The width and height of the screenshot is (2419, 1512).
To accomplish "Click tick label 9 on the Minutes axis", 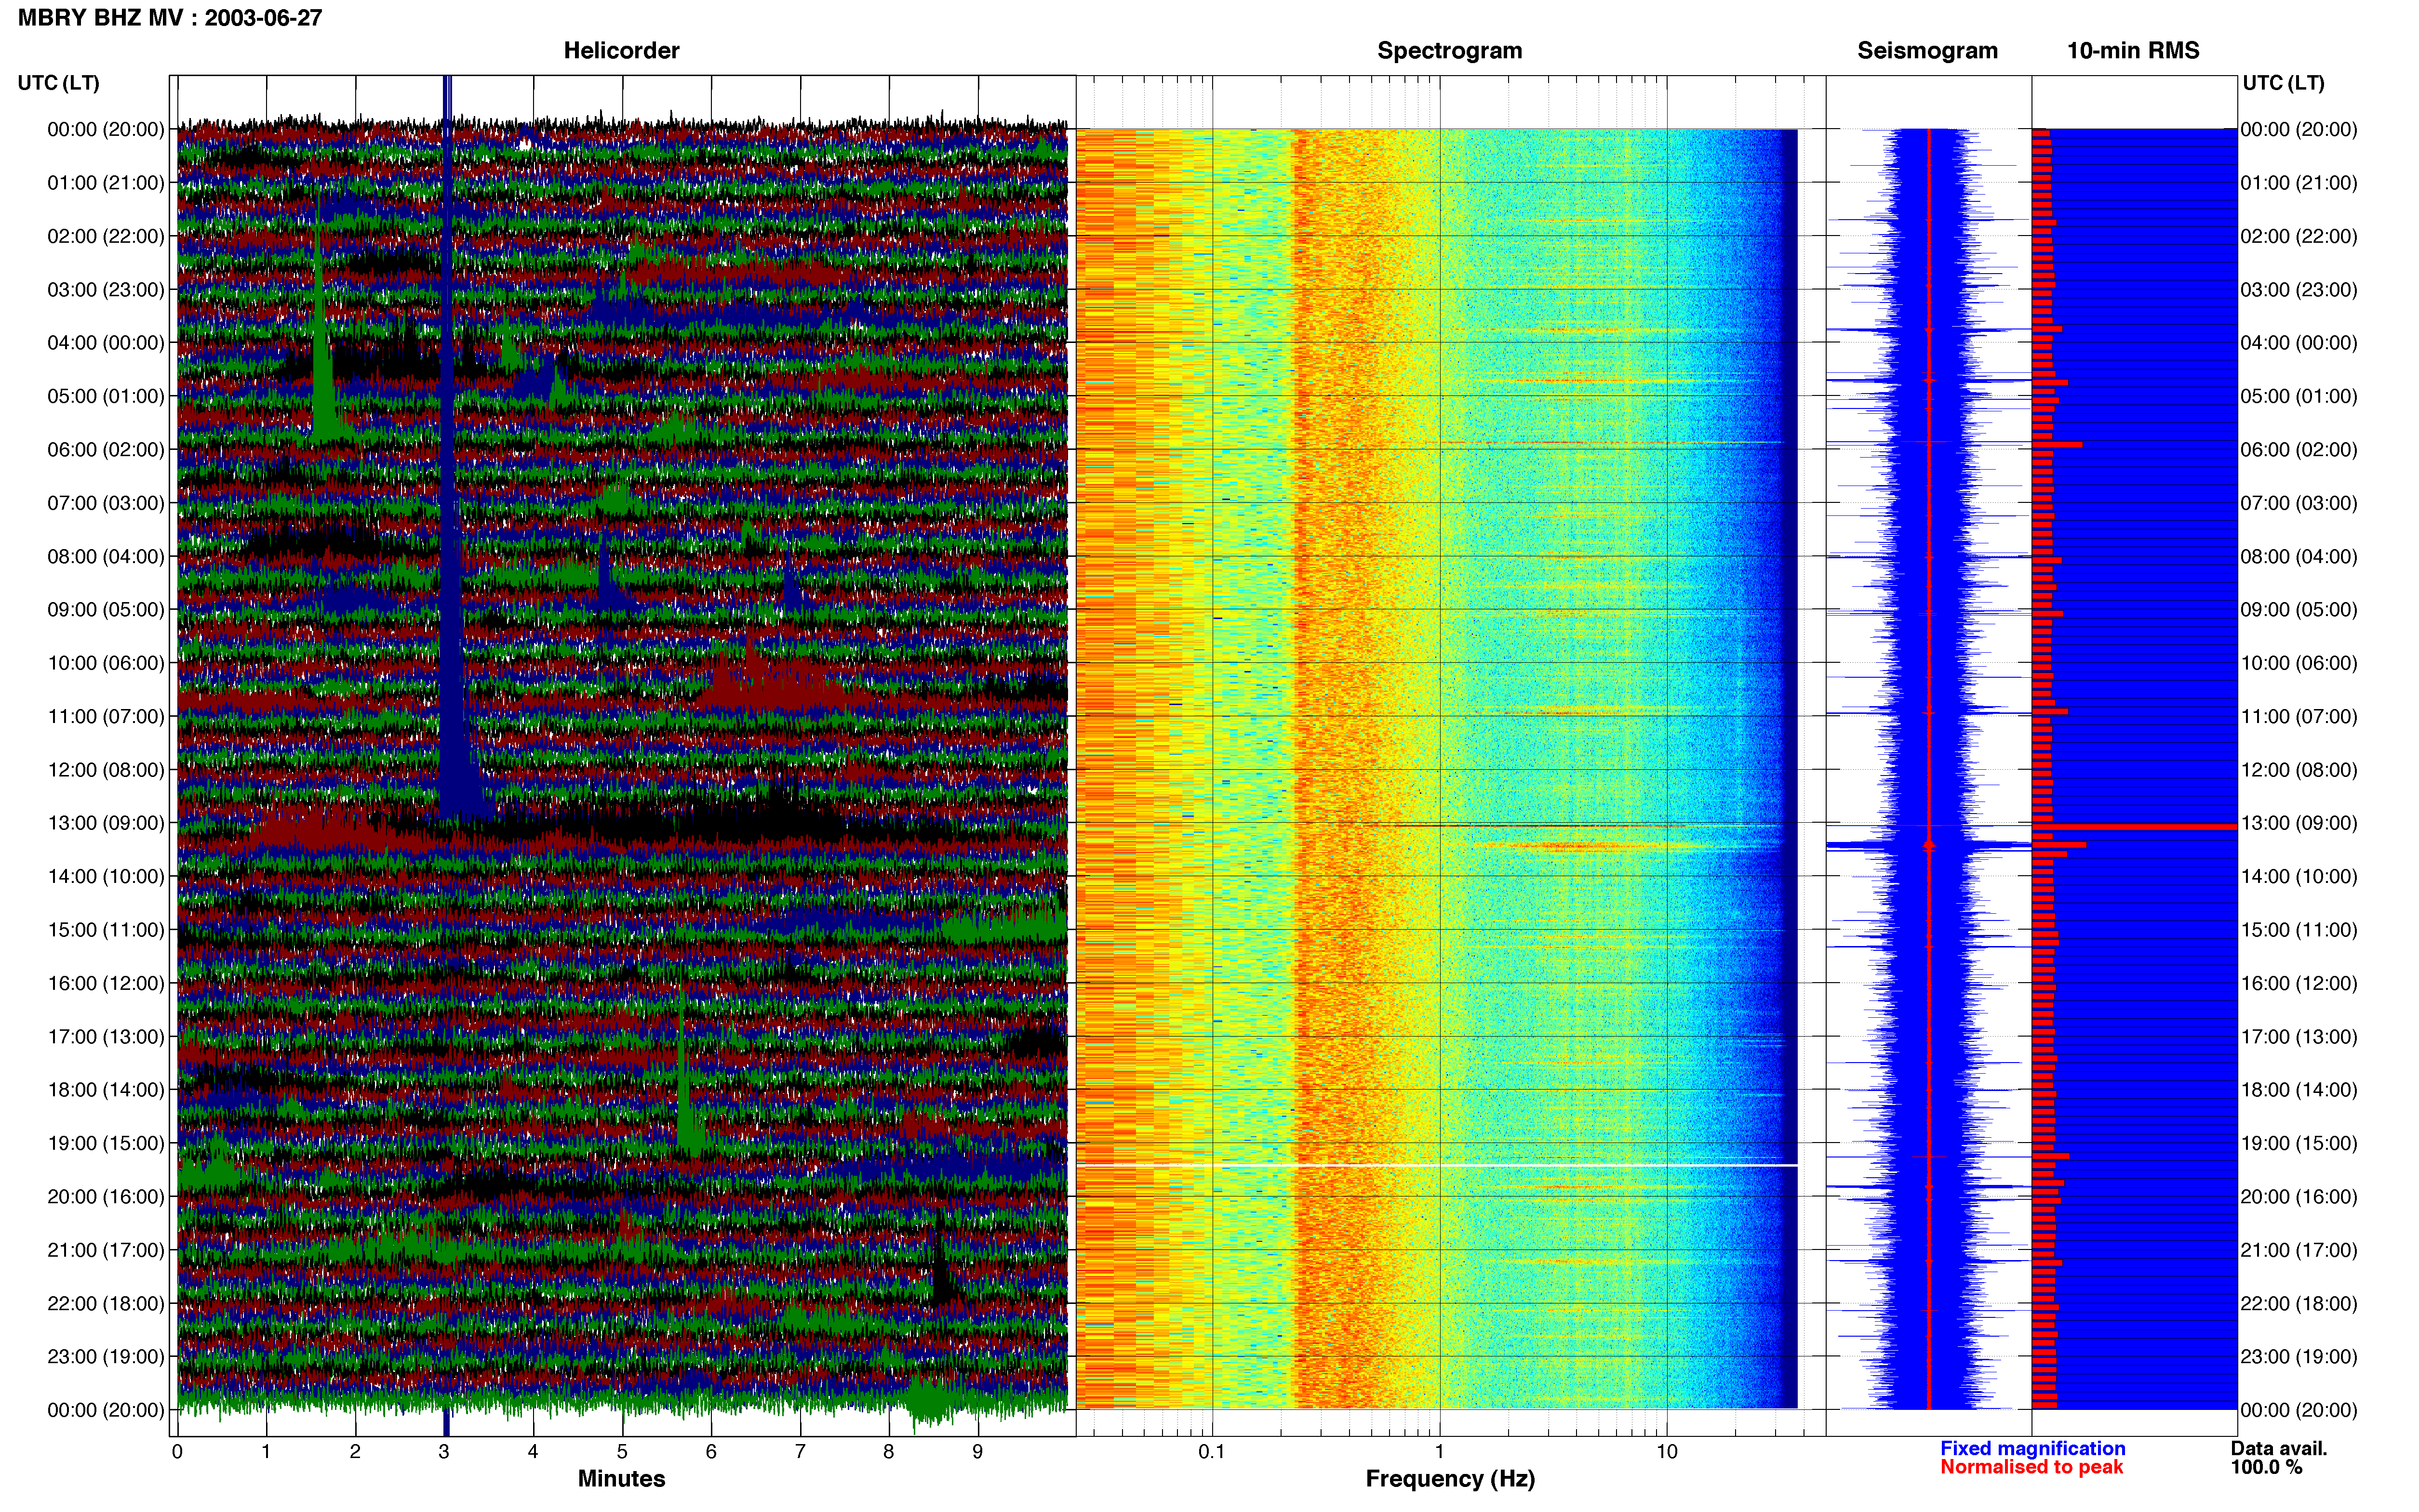I will pyautogui.click(x=977, y=1452).
